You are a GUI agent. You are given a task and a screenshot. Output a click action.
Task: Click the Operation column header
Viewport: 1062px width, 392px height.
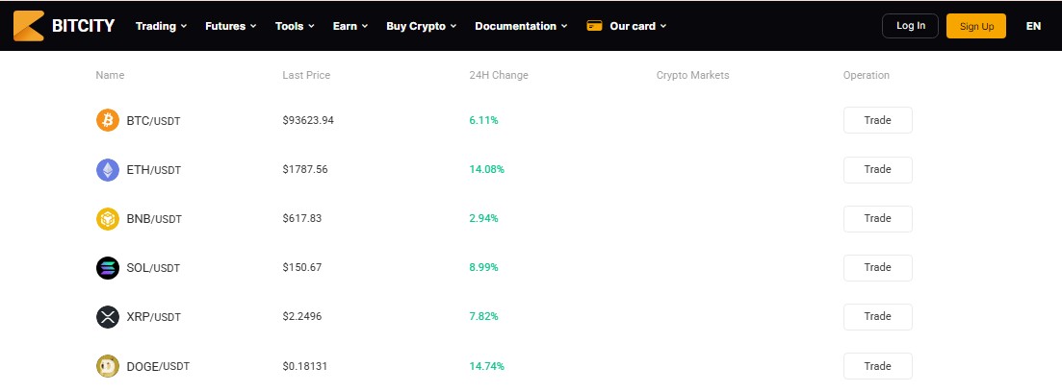click(x=867, y=75)
